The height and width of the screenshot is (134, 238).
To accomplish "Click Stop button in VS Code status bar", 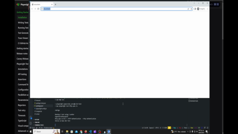I will (174, 128).
